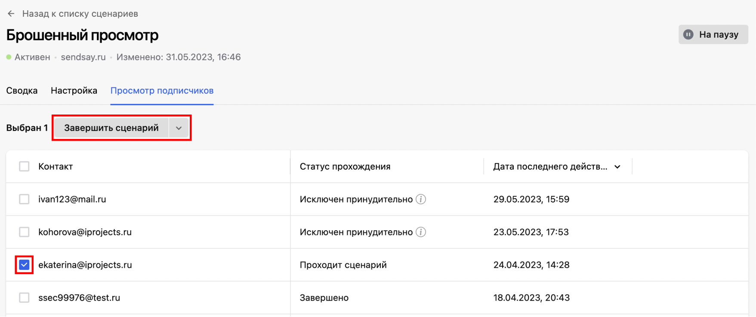Select the kohorova@iprojects.ru checkbox
This screenshot has height=317, width=756.
[x=24, y=232]
